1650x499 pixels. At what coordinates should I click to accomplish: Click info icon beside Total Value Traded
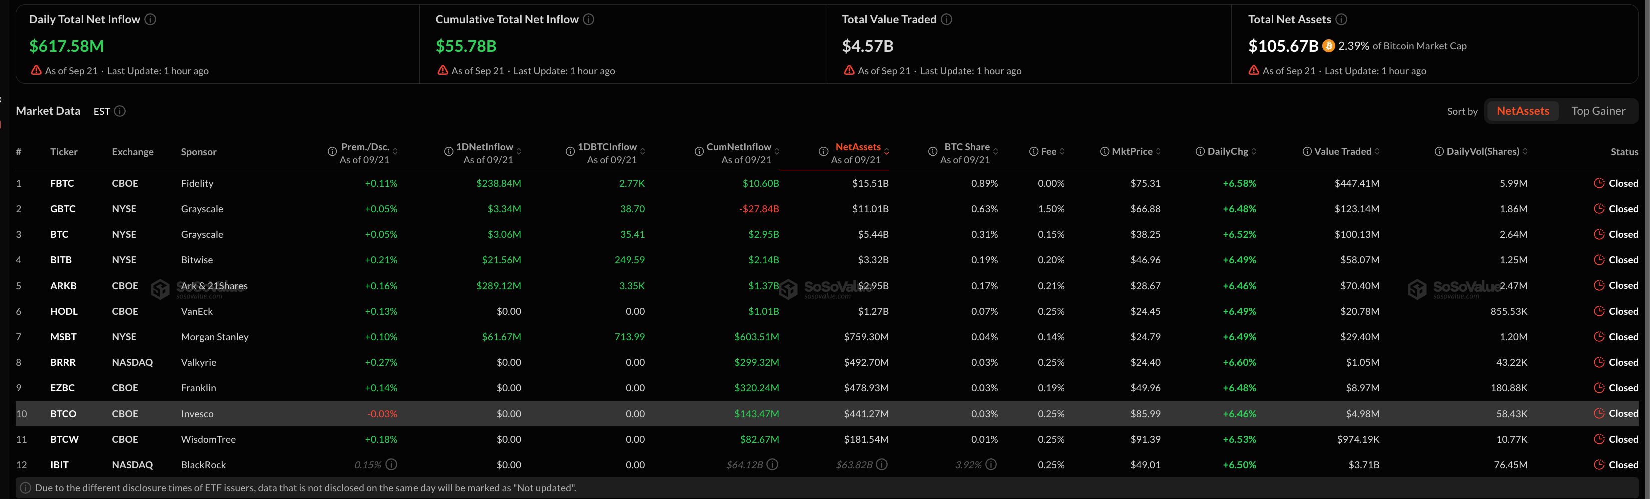pos(946,20)
